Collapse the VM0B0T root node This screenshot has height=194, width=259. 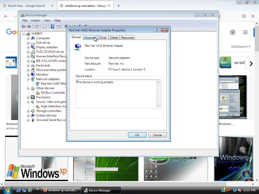24,34
